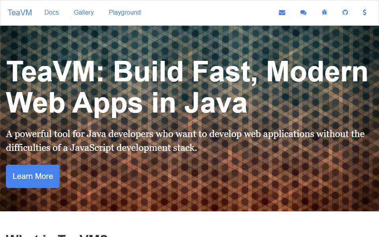The image size is (379, 237).
Task: Click the dollar sign sponsor icon
Action: [x=364, y=12]
